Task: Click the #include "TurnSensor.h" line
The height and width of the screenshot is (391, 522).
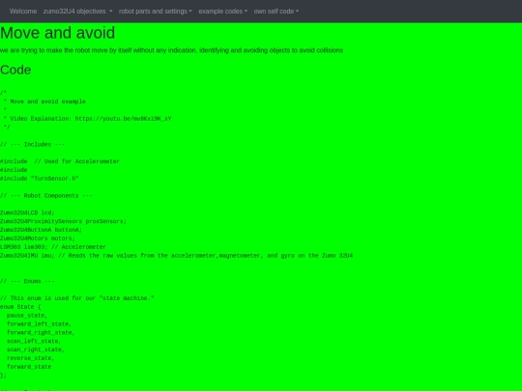Action: point(40,179)
